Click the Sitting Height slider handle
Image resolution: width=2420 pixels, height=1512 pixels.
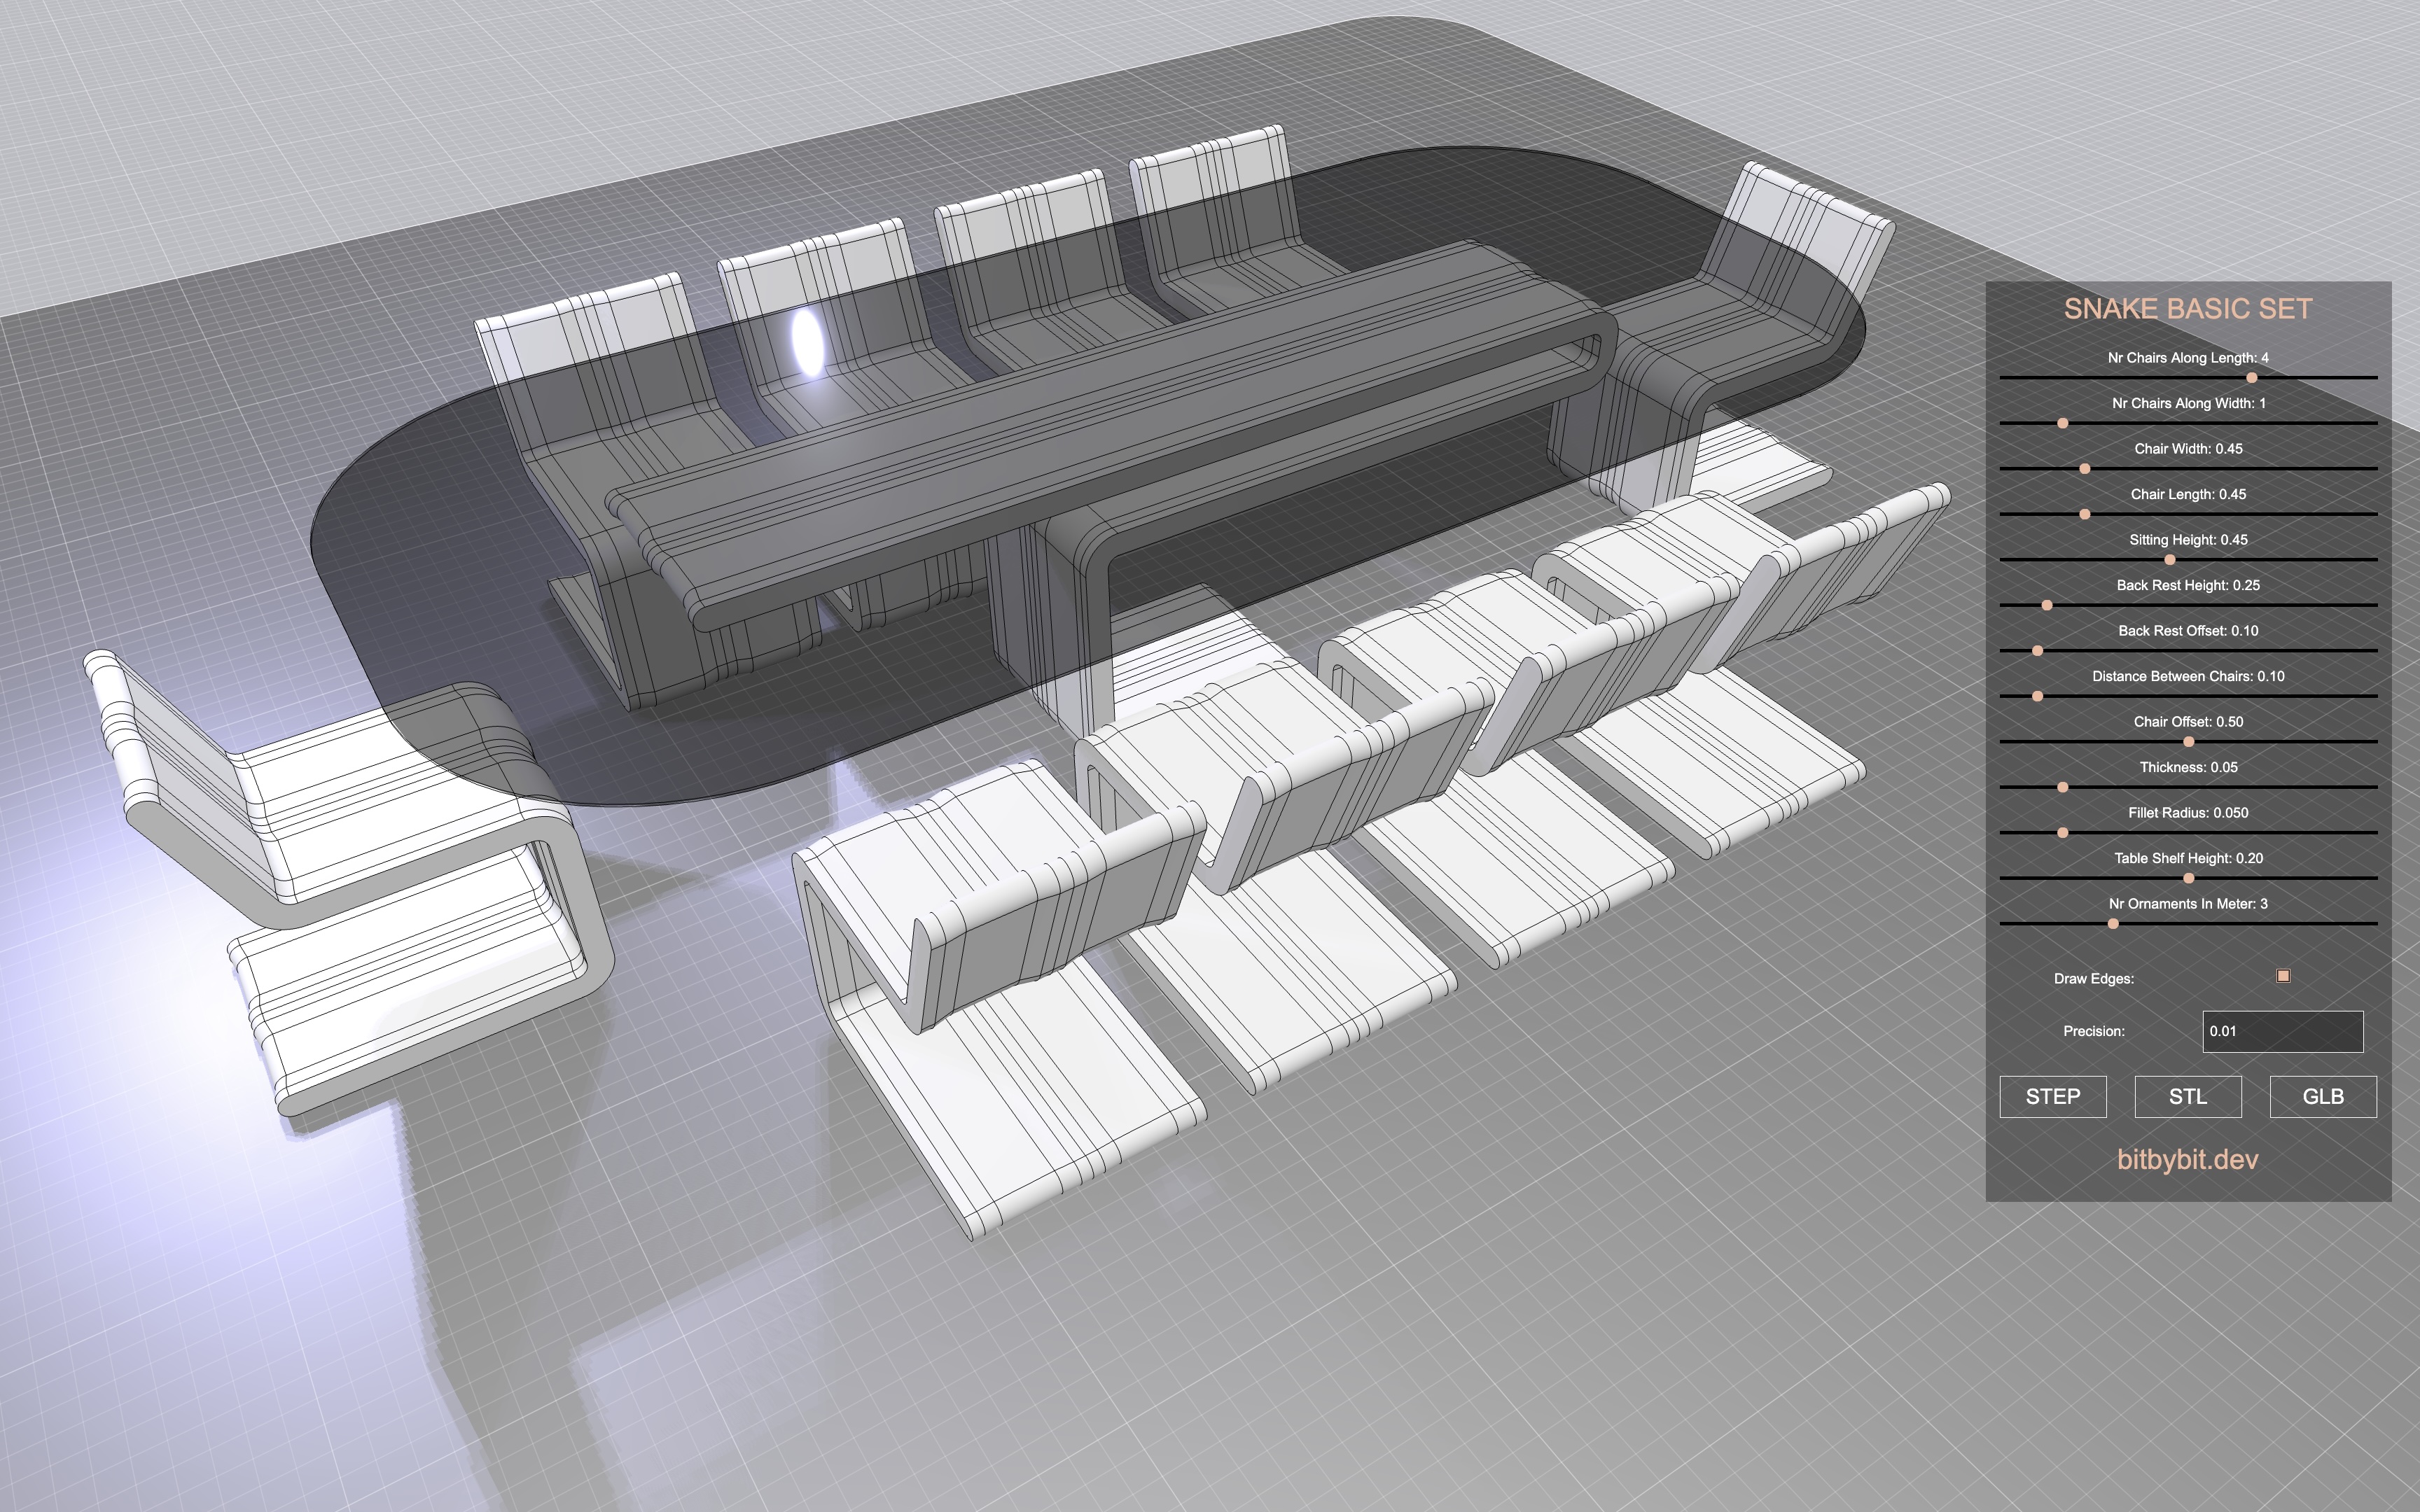pos(2170,560)
